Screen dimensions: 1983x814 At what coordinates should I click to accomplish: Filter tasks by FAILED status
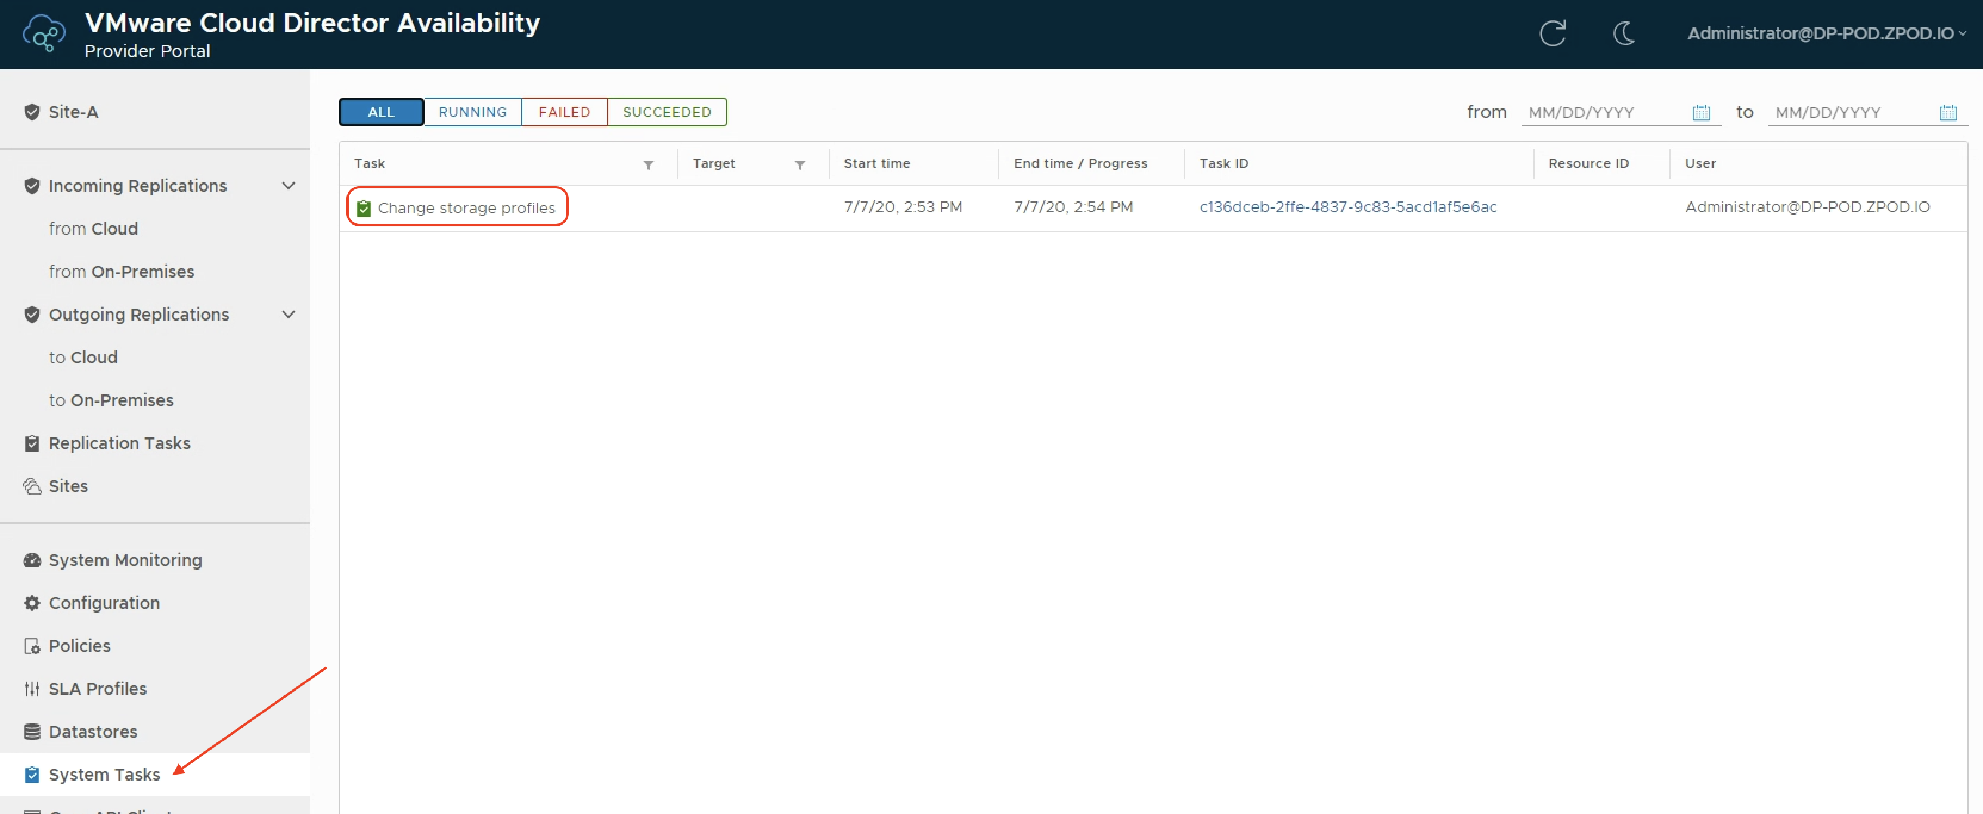pos(563,111)
